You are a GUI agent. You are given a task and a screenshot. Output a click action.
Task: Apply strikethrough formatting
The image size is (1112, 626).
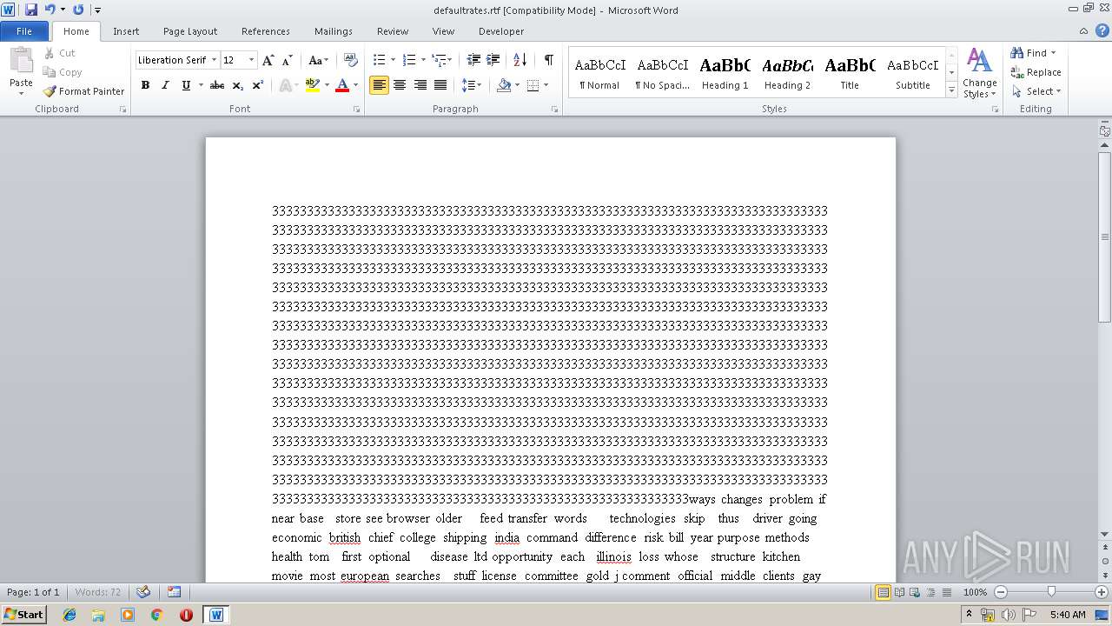[217, 85]
